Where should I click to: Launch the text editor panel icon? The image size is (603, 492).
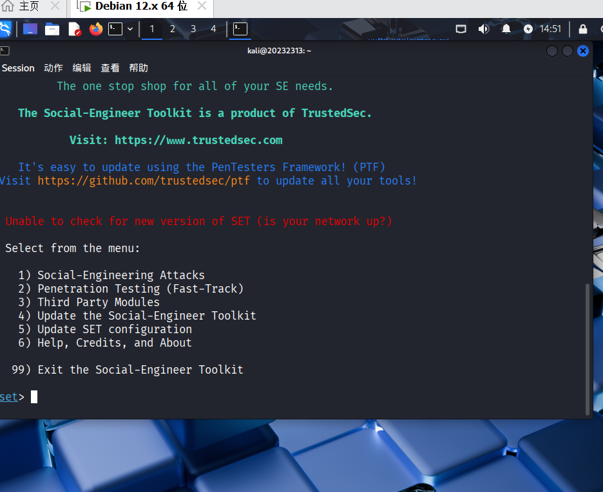tap(74, 29)
